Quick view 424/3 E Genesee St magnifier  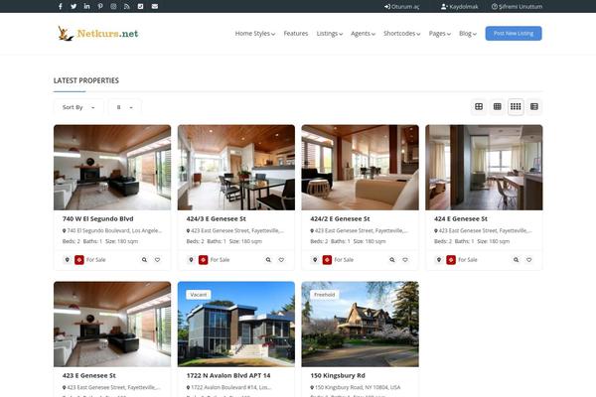(x=268, y=260)
